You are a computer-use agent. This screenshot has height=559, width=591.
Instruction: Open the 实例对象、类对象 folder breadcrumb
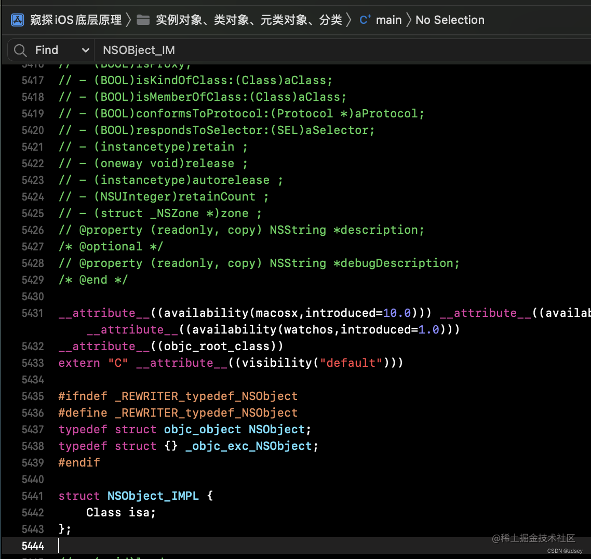click(x=249, y=20)
